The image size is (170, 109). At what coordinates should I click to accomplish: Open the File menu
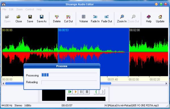pos(4,9)
